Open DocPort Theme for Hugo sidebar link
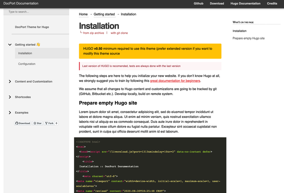This screenshot has height=193, width=284. tap(32, 27)
